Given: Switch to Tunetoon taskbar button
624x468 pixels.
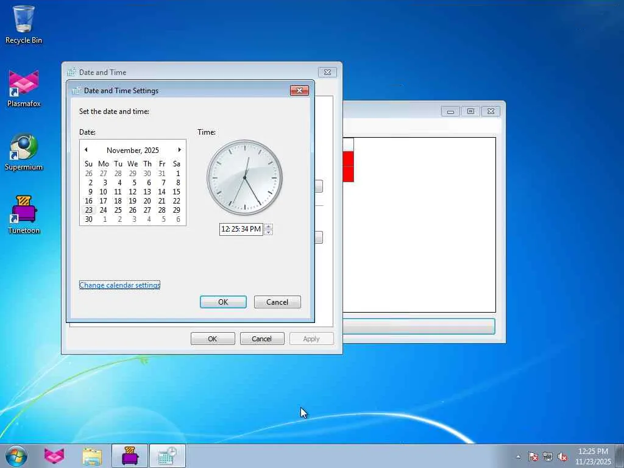Looking at the screenshot, I should point(130,456).
